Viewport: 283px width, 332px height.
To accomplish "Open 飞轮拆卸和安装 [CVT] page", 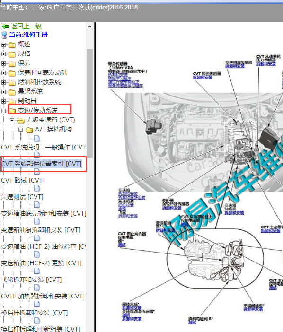I will tap(31, 280).
